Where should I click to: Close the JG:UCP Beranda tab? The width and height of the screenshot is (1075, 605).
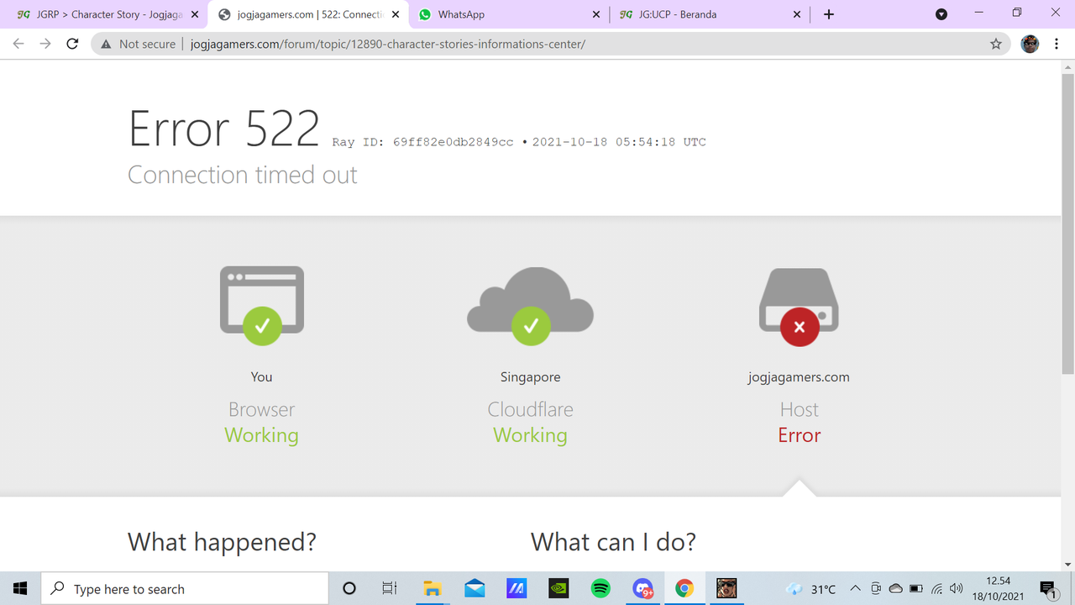click(797, 14)
